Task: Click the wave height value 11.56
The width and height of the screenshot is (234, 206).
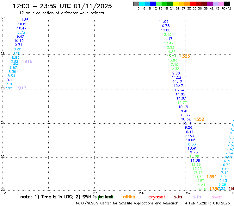Action: pos(24,20)
